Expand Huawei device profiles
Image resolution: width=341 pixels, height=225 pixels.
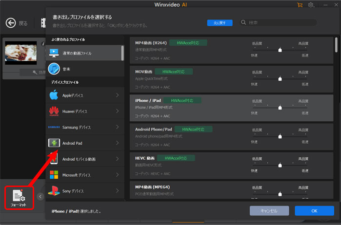(x=118, y=111)
